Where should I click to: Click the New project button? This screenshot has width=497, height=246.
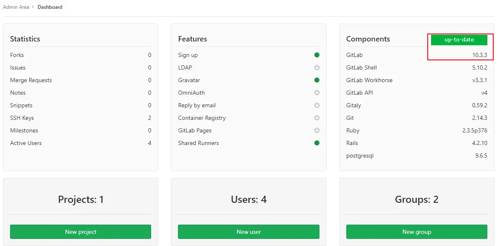(x=81, y=232)
